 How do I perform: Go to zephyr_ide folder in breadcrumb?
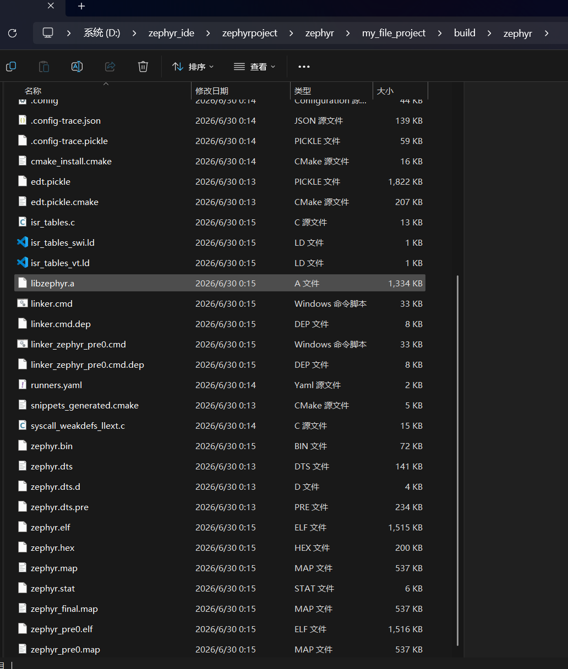point(171,33)
